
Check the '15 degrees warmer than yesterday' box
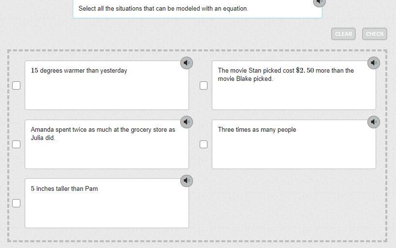(16, 86)
